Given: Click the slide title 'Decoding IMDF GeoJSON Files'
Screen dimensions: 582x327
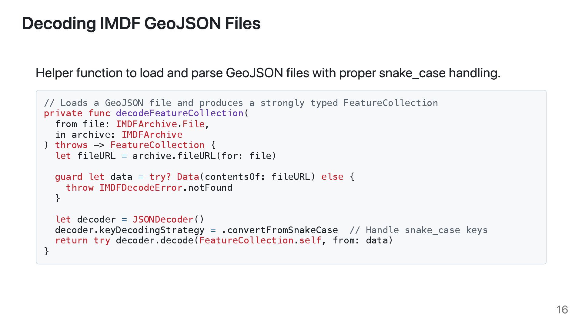Looking at the screenshot, I should tap(141, 23).
